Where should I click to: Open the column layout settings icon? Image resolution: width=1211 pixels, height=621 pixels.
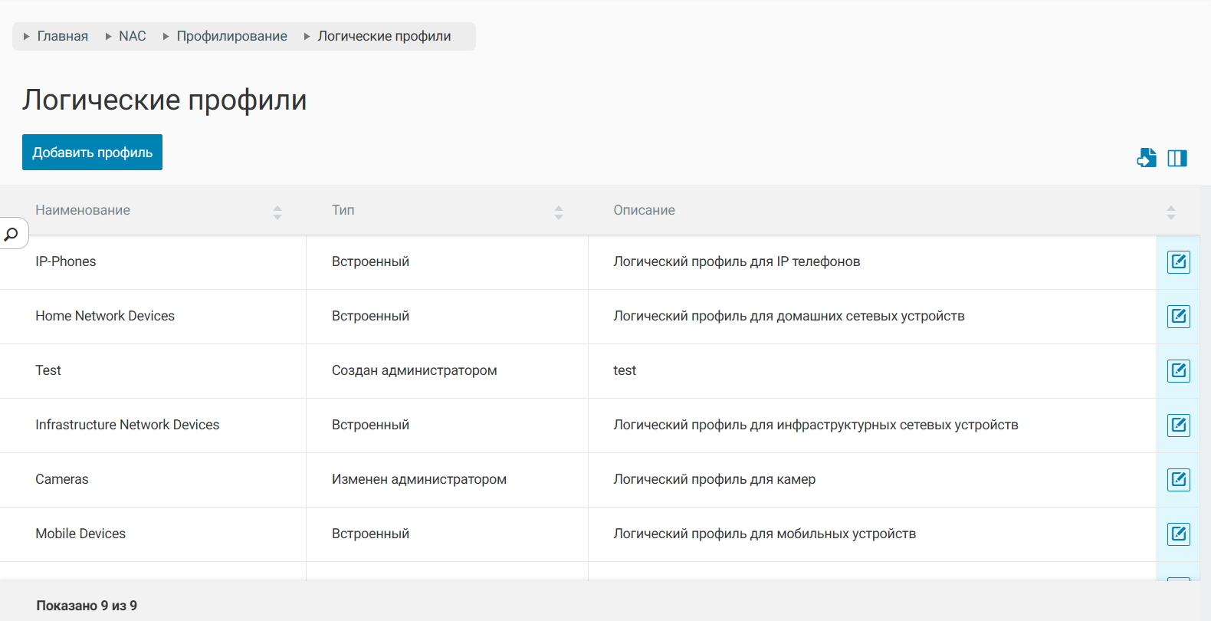[x=1177, y=158]
